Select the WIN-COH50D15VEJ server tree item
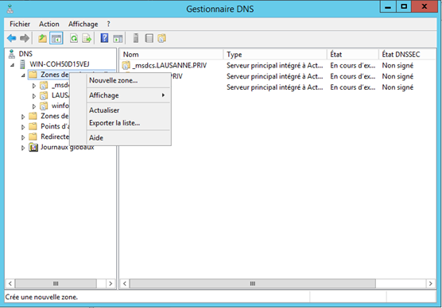442x308 pixels. click(x=60, y=64)
